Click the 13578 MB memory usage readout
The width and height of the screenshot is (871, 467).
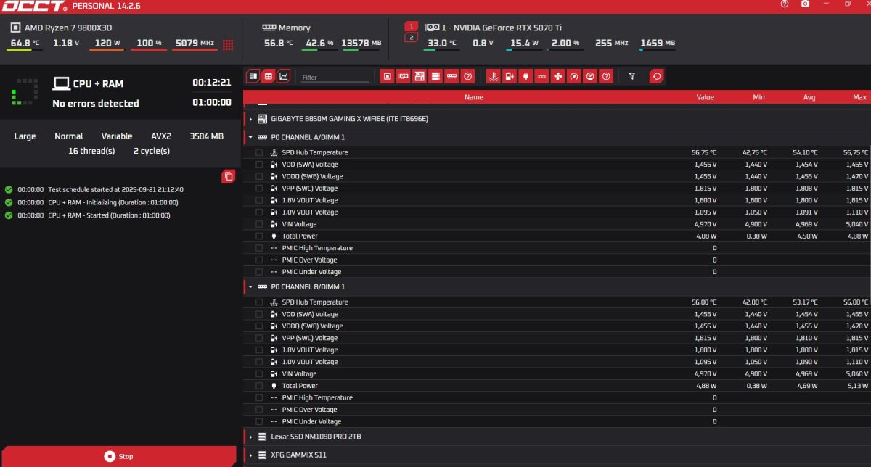[x=361, y=43]
